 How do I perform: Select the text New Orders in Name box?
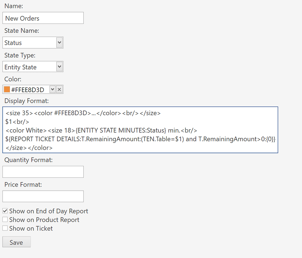click(22, 18)
